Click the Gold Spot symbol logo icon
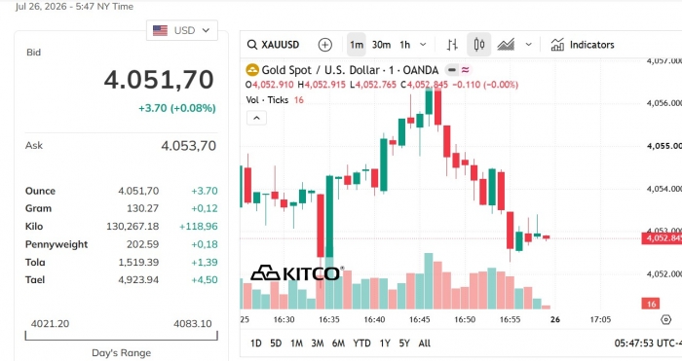This screenshot has height=361, width=682. [252, 70]
